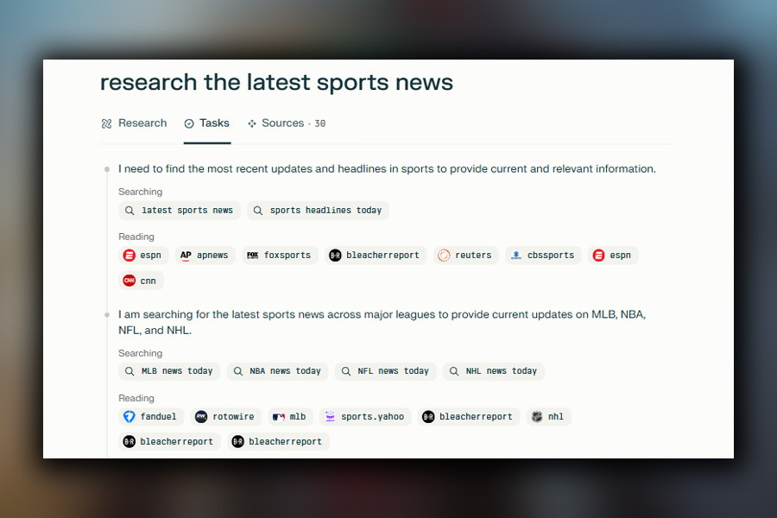Open the 'latest sports news' search chip
The height and width of the screenshot is (518, 777).
(x=179, y=210)
